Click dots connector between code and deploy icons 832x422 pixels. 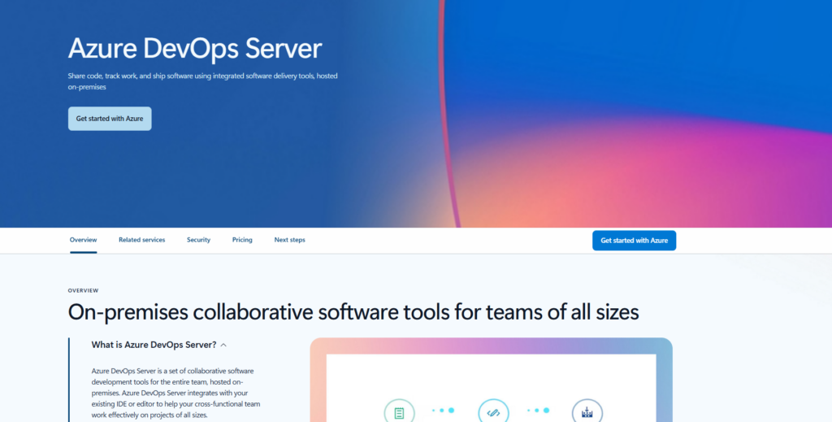pos(538,410)
